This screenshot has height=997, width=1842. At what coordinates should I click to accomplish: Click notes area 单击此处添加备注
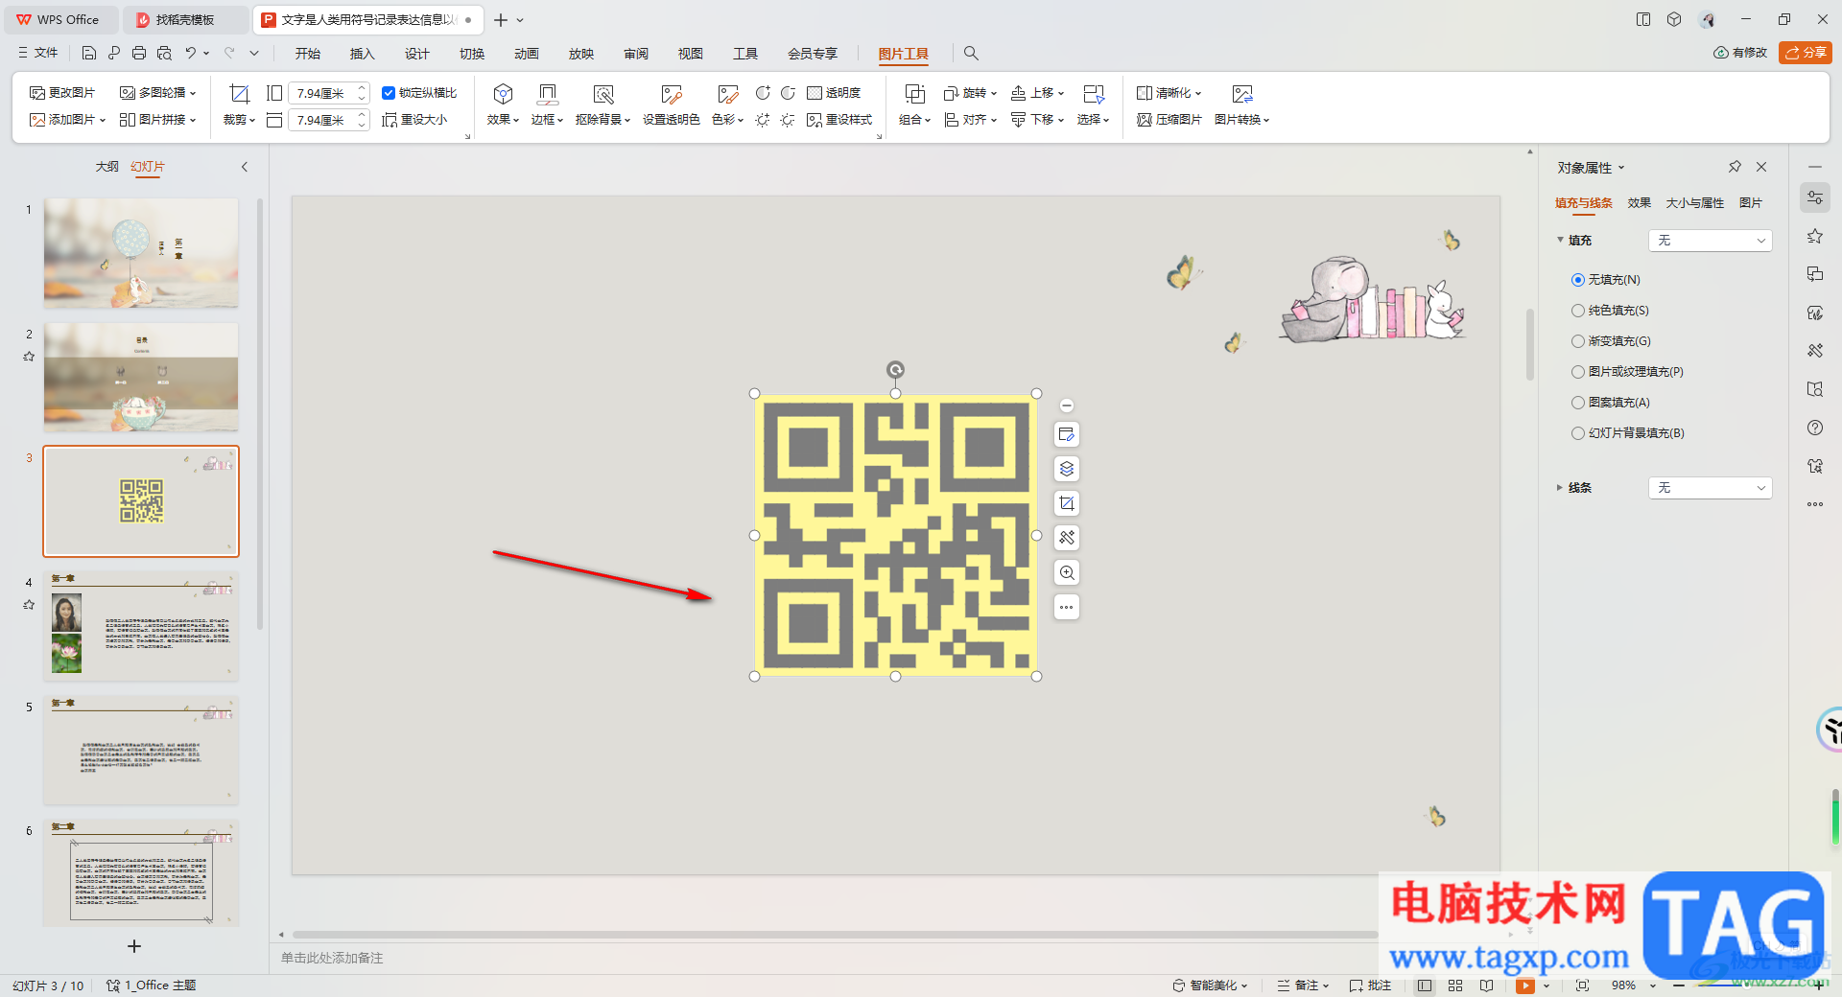[332, 958]
